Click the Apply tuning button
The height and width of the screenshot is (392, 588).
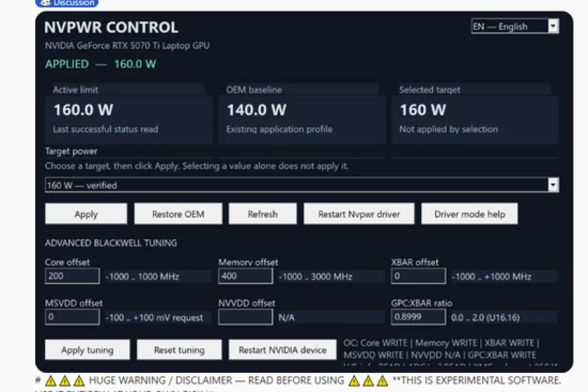[87, 349]
